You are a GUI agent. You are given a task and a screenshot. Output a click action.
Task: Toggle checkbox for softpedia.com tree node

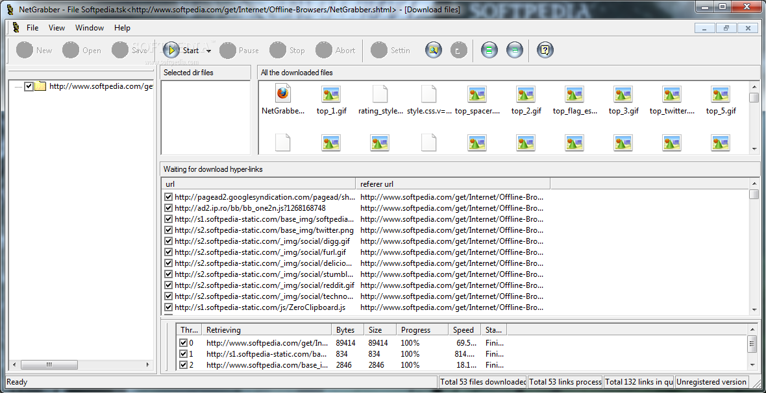pyautogui.click(x=29, y=86)
